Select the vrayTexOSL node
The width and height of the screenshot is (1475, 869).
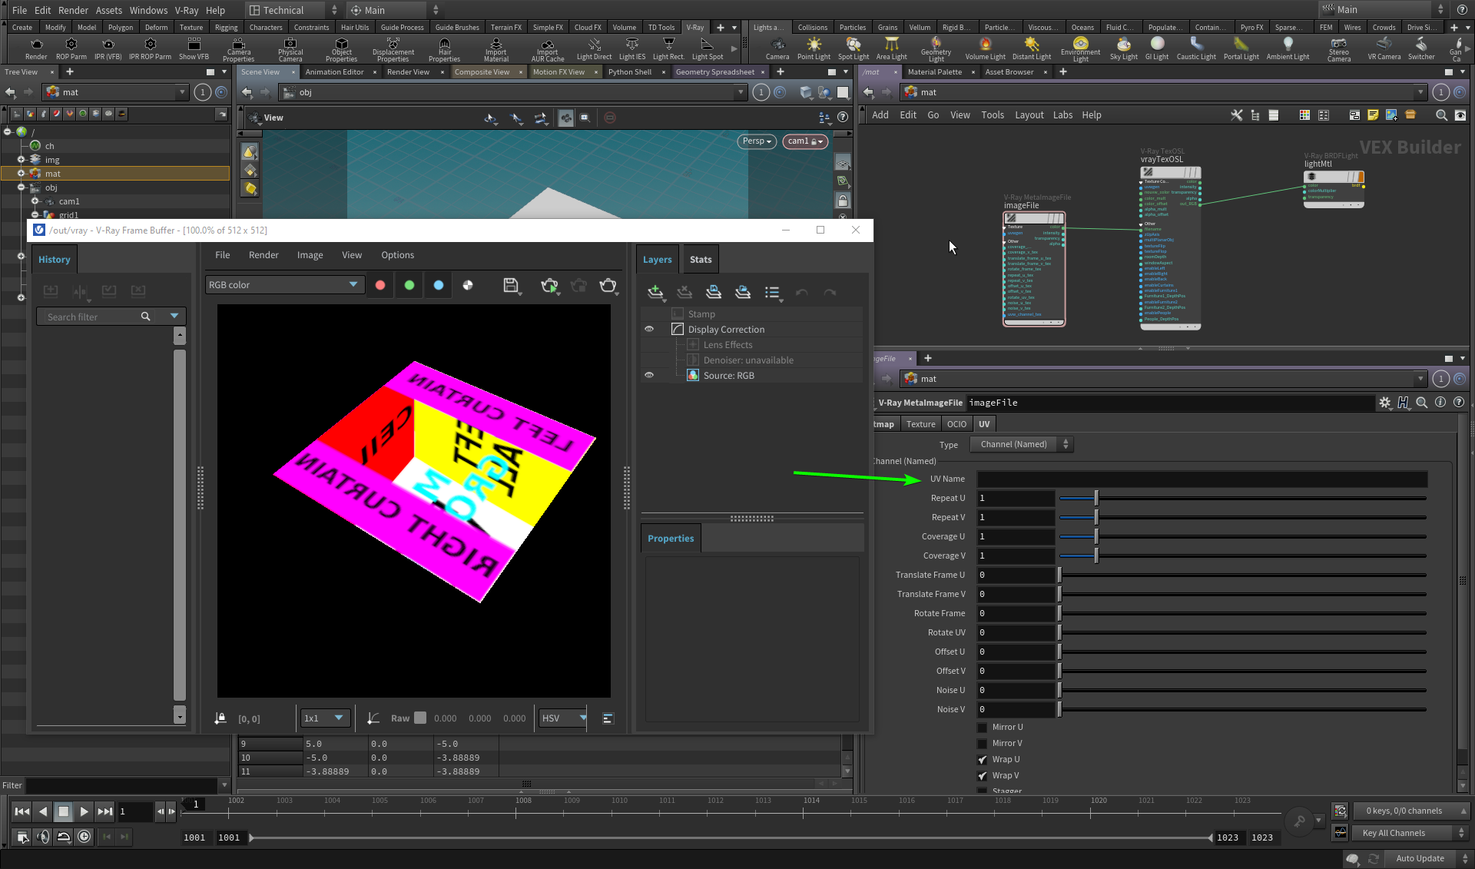point(1170,247)
